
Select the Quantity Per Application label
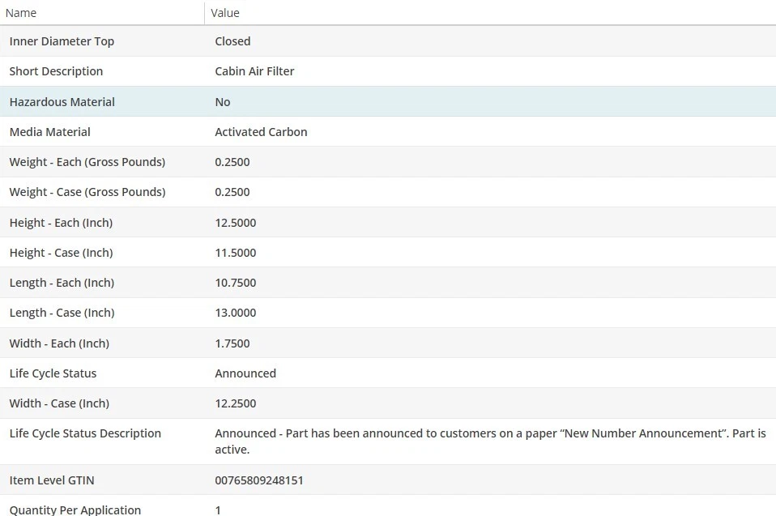pos(75,510)
